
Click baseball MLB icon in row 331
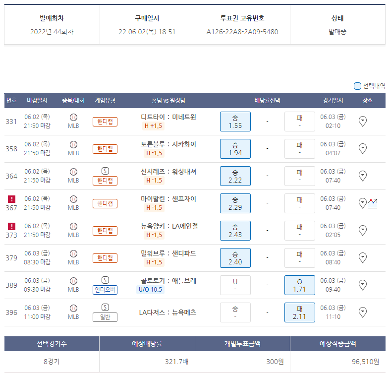click(73, 117)
